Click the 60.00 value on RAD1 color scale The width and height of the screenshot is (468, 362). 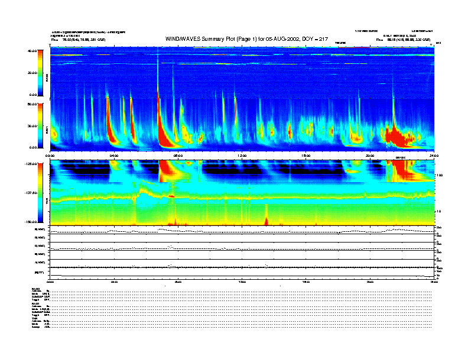tap(32, 104)
